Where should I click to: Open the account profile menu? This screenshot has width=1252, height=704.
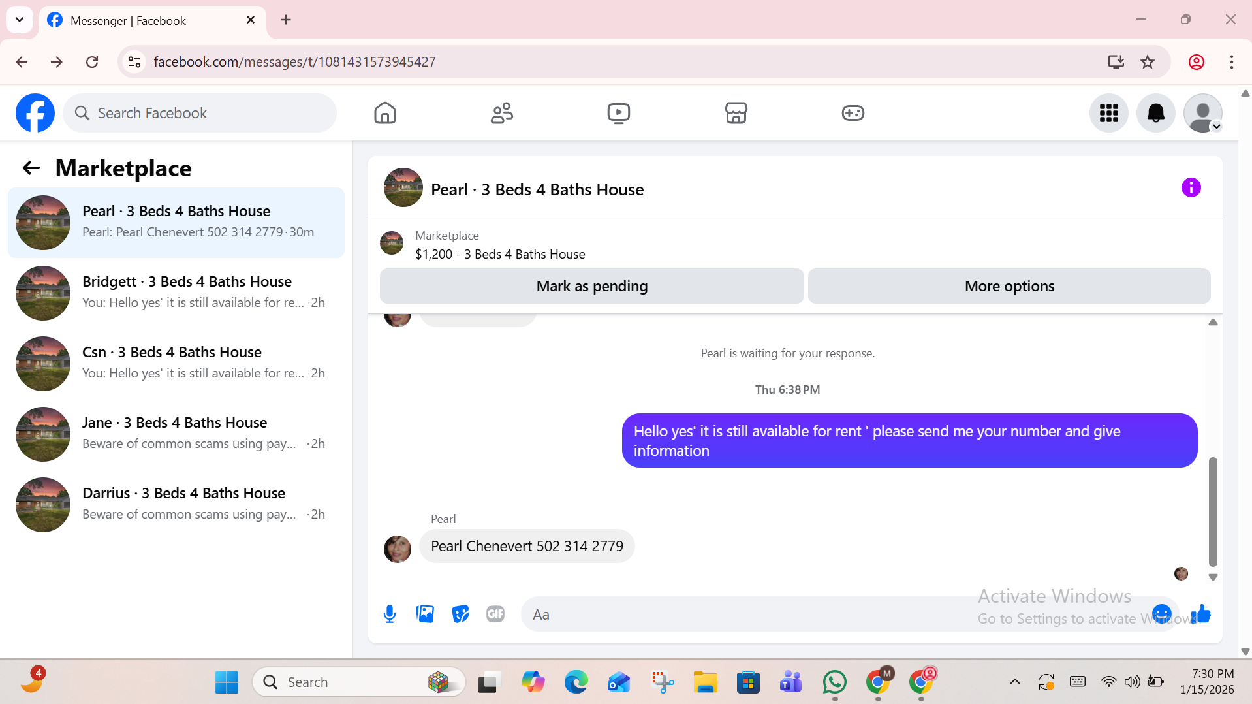[1203, 113]
